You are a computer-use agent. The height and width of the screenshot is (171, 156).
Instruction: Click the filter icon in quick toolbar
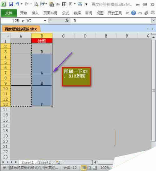58,4
